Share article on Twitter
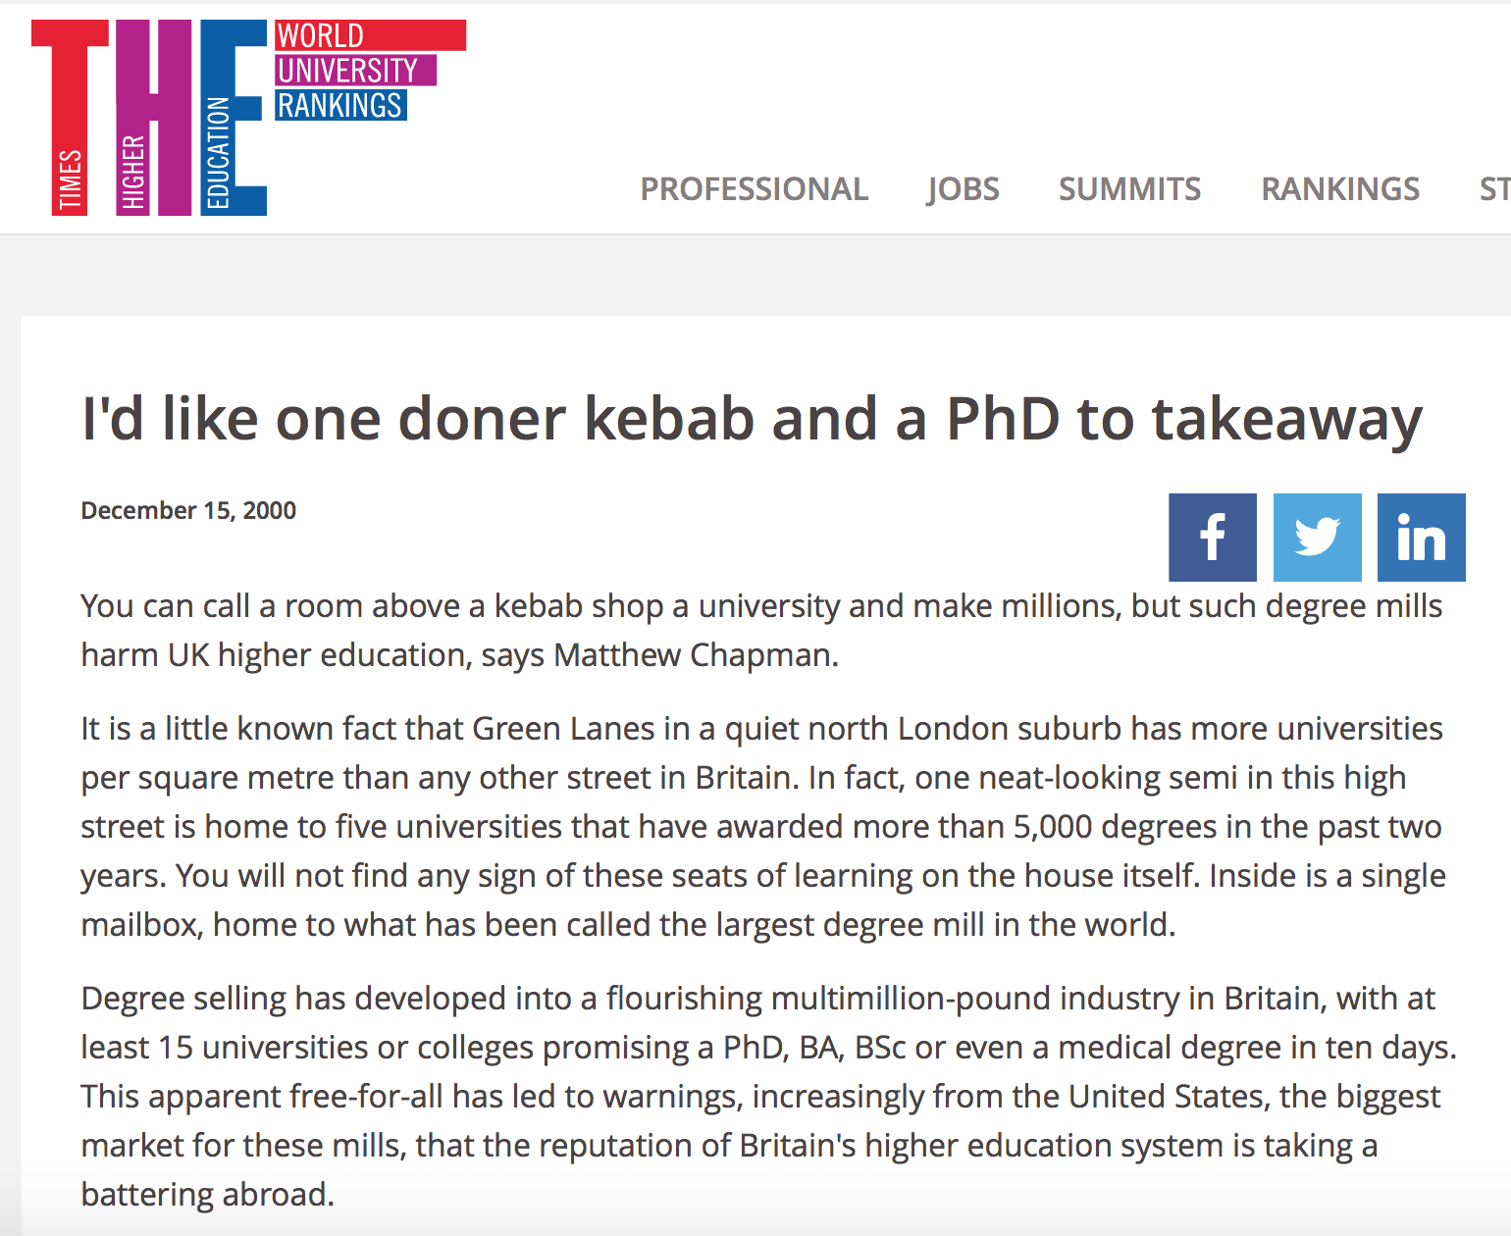1511x1236 pixels. (x=1317, y=537)
